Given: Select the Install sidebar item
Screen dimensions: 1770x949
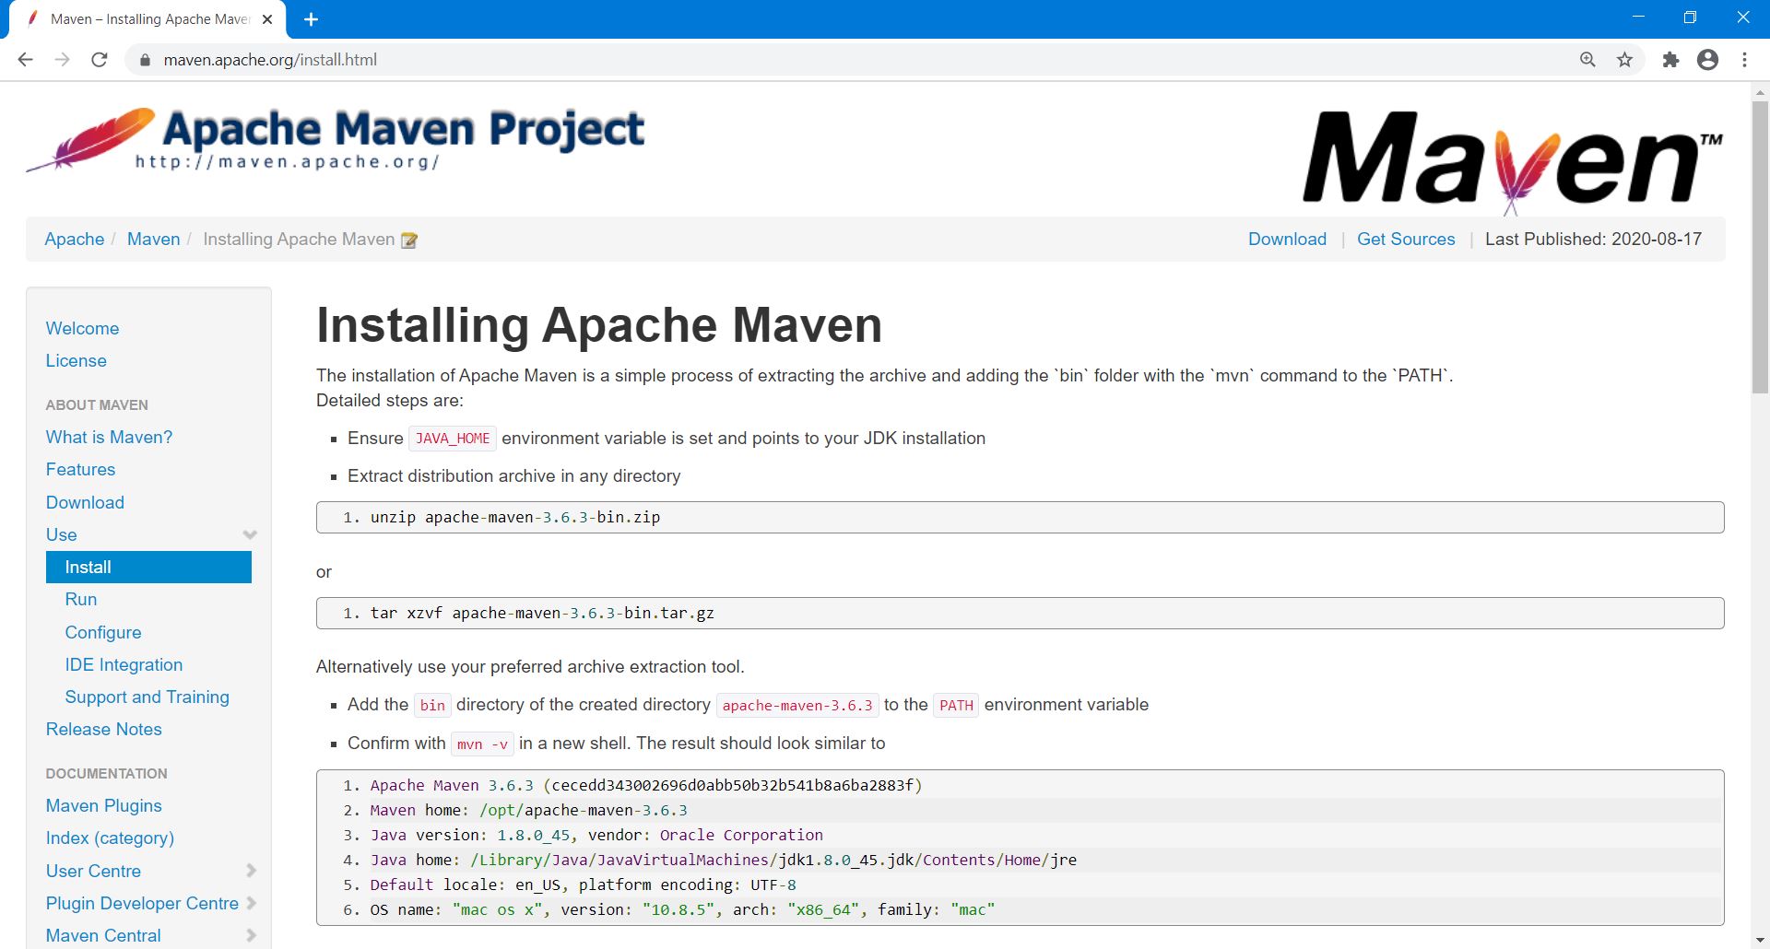Looking at the screenshot, I should pyautogui.click(x=148, y=568).
